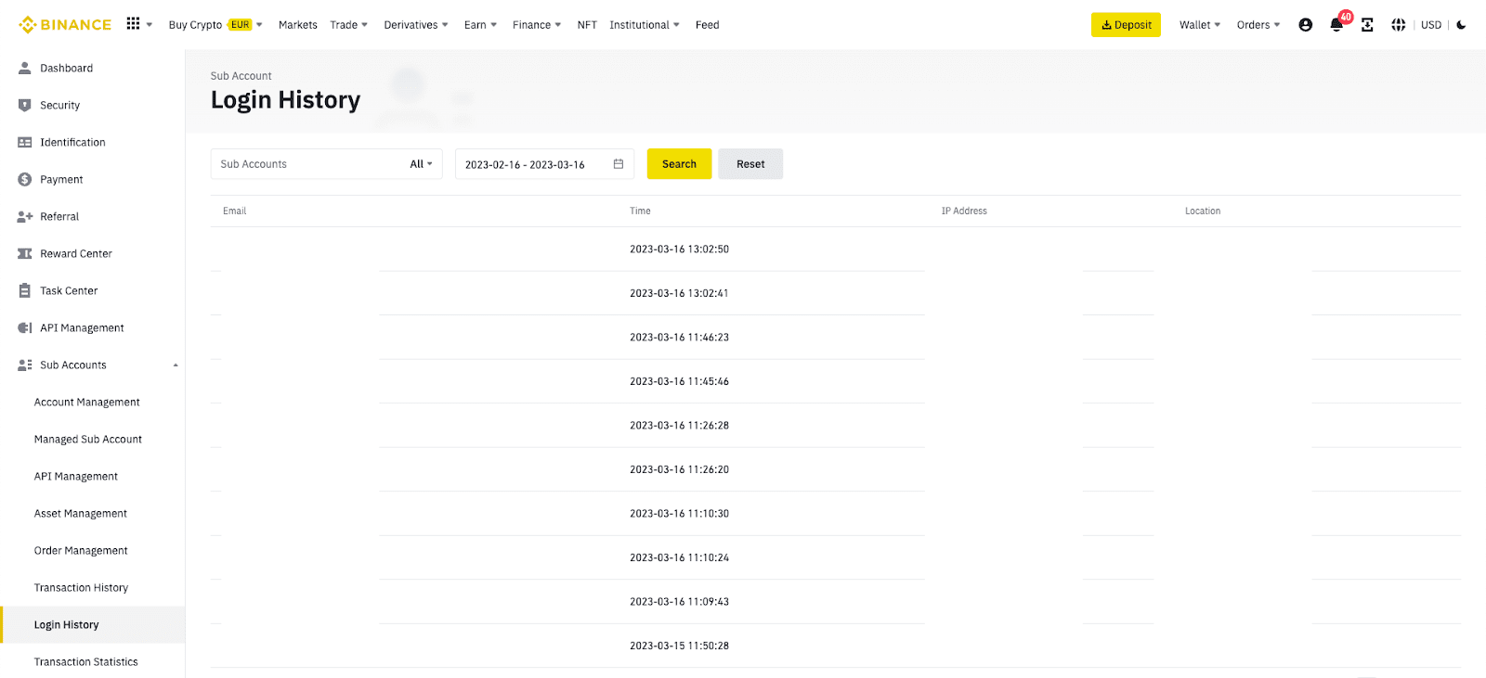
Task: Open the Wallet dropdown menu
Action: (1199, 25)
